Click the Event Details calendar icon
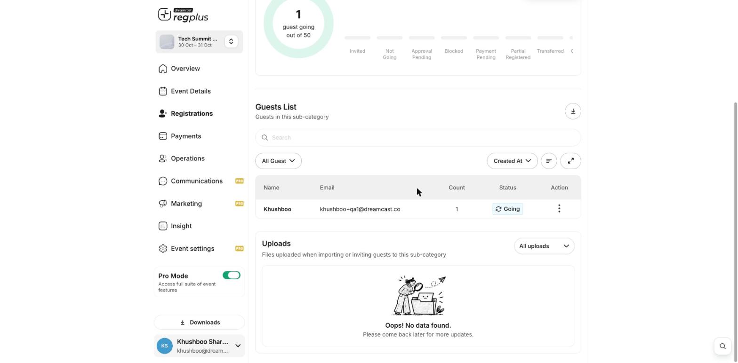738x363 pixels. [163, 91]
